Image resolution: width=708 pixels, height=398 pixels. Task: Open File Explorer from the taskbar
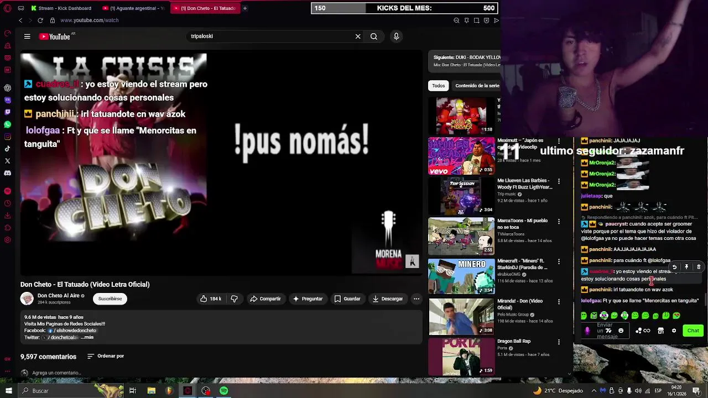click(x=151, y=391)
